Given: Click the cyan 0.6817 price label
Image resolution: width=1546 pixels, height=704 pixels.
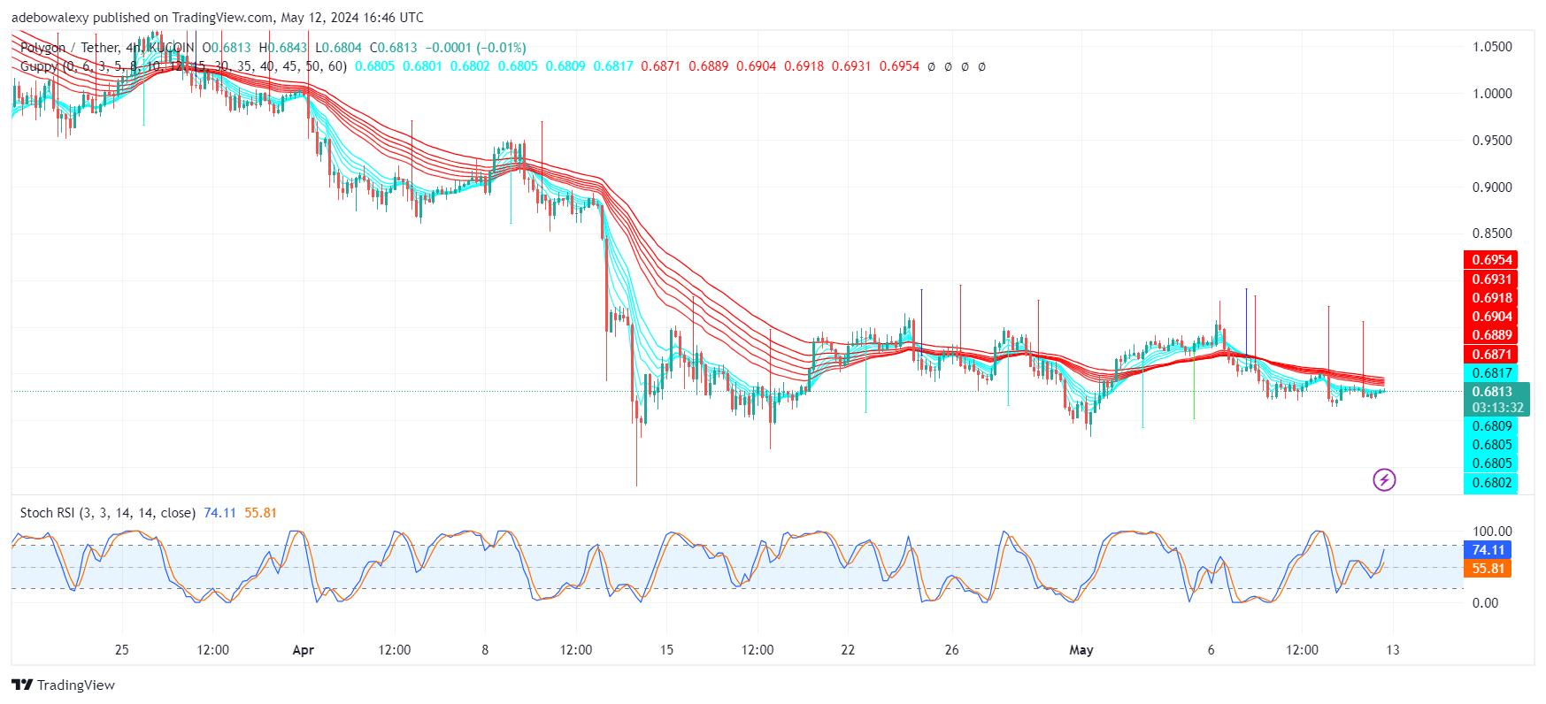Looking at the screenshot, I should [1491, 373].
